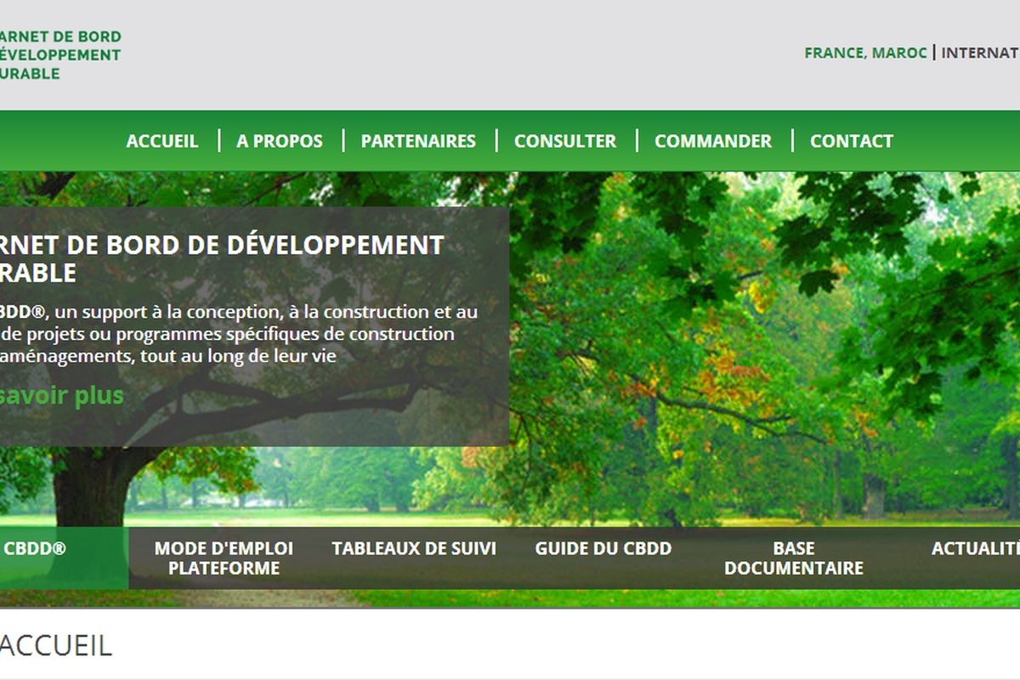Switch to the Tableaux de Suivi tab

point(414,549)
